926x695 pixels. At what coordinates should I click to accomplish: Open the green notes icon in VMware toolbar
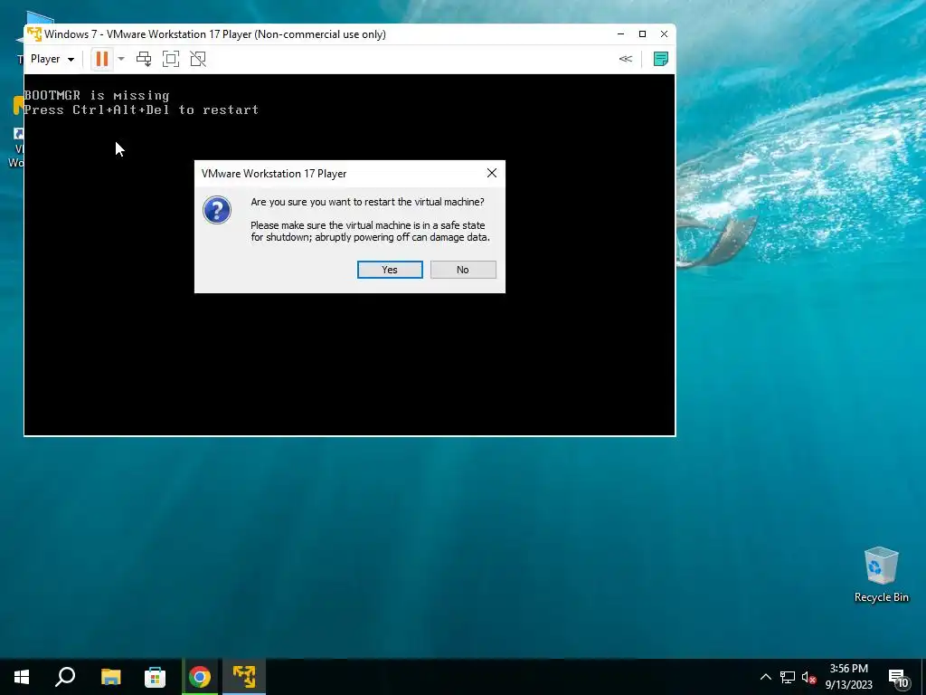[661, 59]
